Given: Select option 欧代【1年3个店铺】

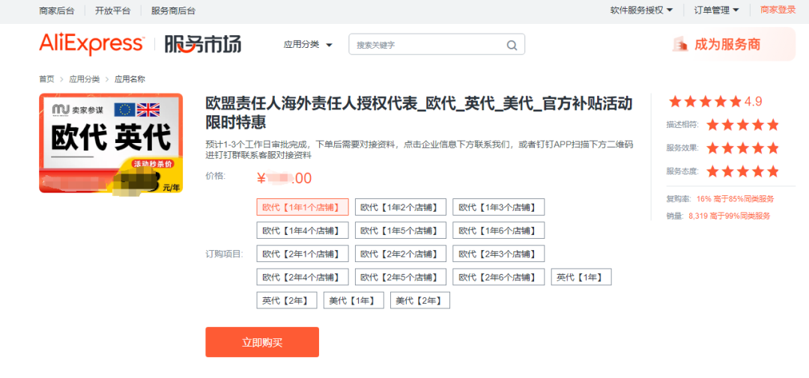Looking at the screenshot, I should (498, 207).
